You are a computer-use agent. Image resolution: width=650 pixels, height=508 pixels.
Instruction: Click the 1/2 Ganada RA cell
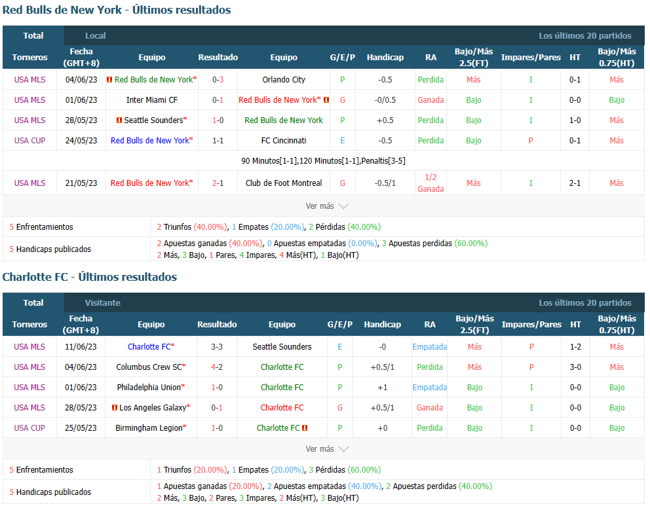point(430,183)
